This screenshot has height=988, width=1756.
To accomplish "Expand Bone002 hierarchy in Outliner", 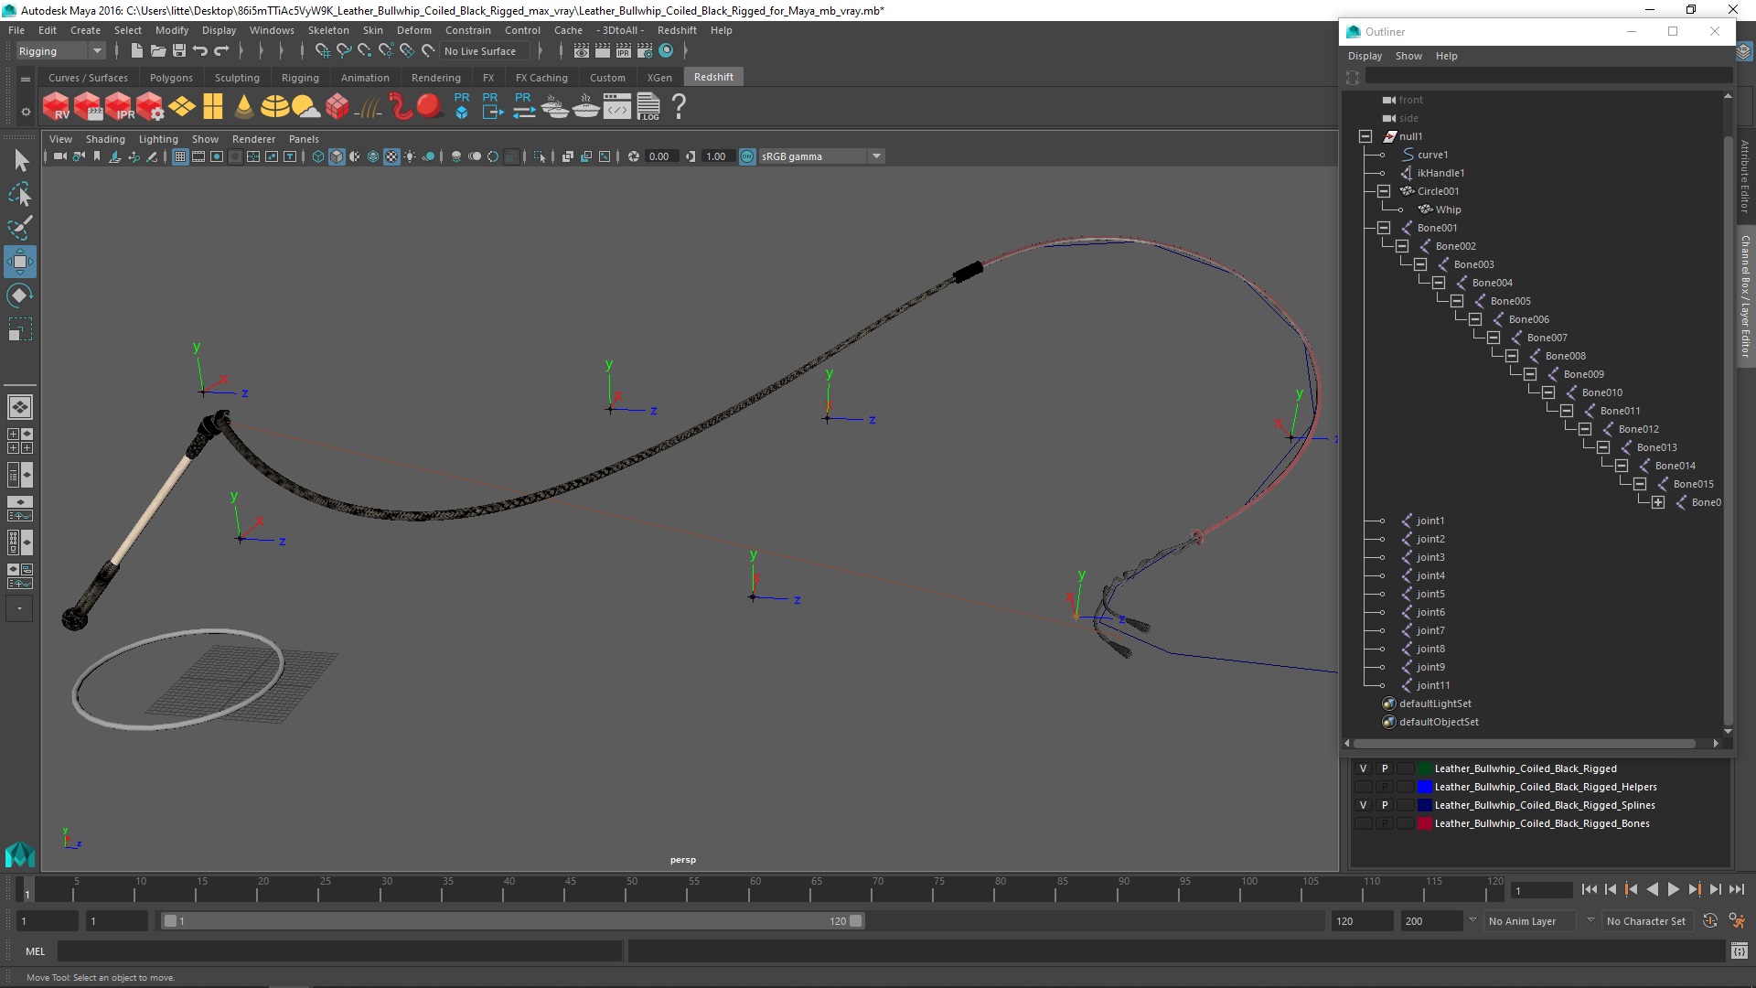I will (1401, 245).
